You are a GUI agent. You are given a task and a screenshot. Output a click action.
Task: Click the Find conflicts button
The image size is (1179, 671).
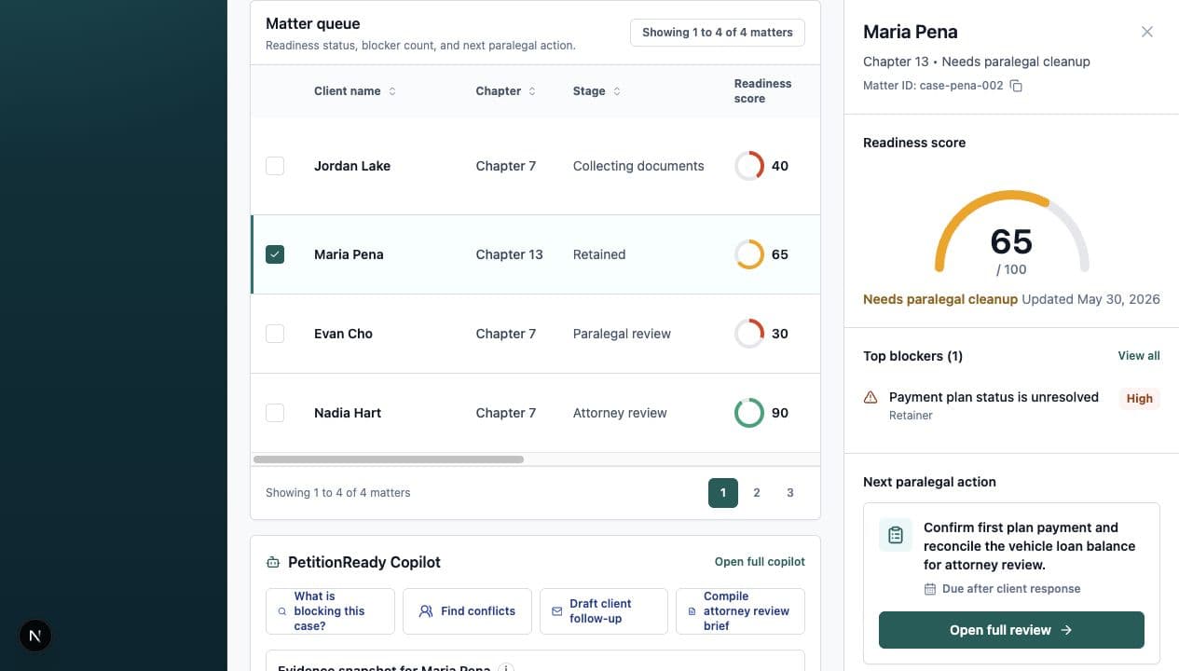pos(467,611)
